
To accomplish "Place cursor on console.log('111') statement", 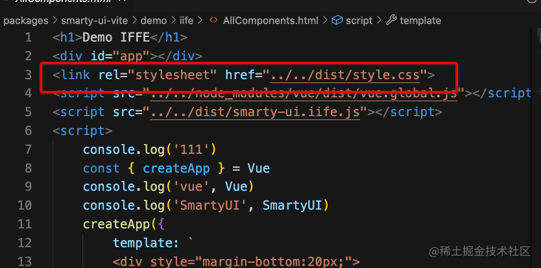I will (x=149, y=150).
